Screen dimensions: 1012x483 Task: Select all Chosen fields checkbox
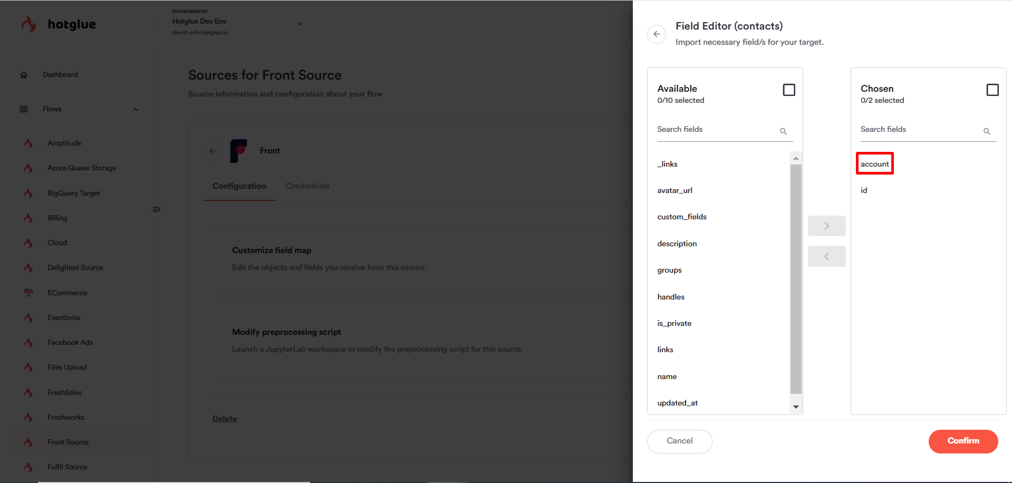[992, 90]
